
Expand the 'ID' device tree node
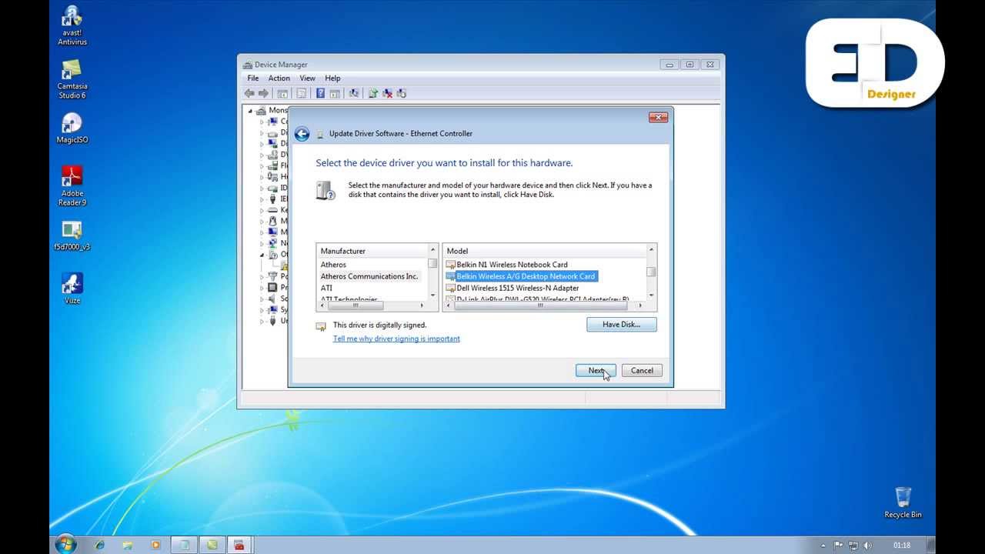pyautogui.click(x=262, y=188)
